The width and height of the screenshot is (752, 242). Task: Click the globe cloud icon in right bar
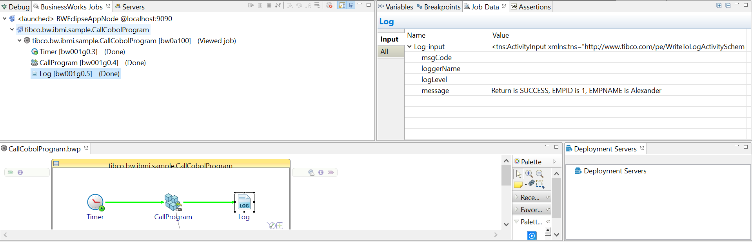311,173
